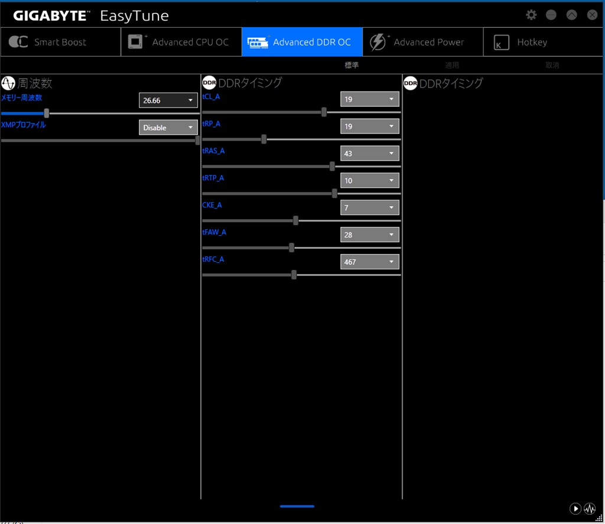Click the 取消 (cancel) button
This screenshot has width=605, height=524.
coord(552,65)
